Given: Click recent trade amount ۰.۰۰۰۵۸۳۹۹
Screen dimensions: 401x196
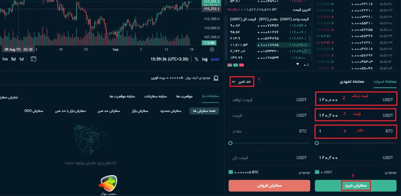Looking at the screenshot, I should point(362,36).
